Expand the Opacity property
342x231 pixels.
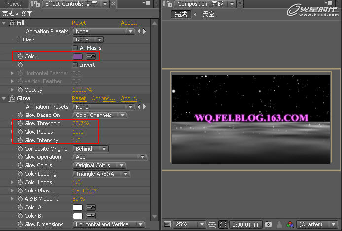[12, 90]
